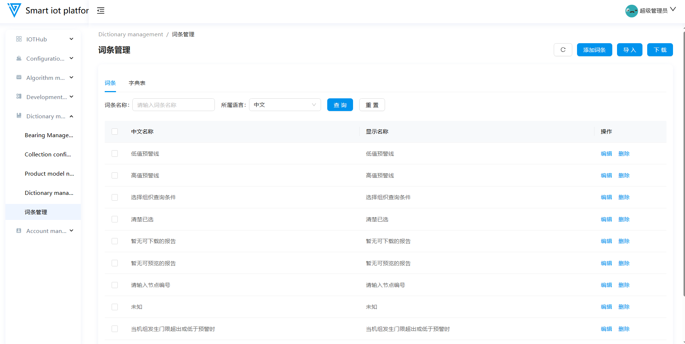This screenshot has width=685, height=344.
Task: Switch to the 词条 tab
Action: pos(110,83)
